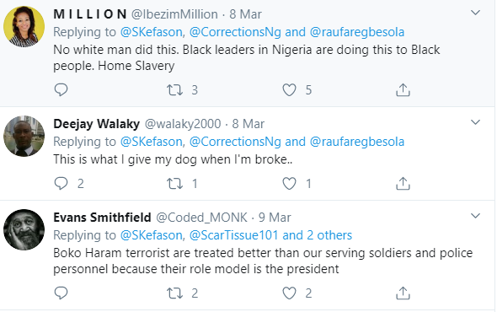The image size is (497, 312).
Task: Reply to Evans Smithfield's Boko Haram tweet
Action: 61,293
